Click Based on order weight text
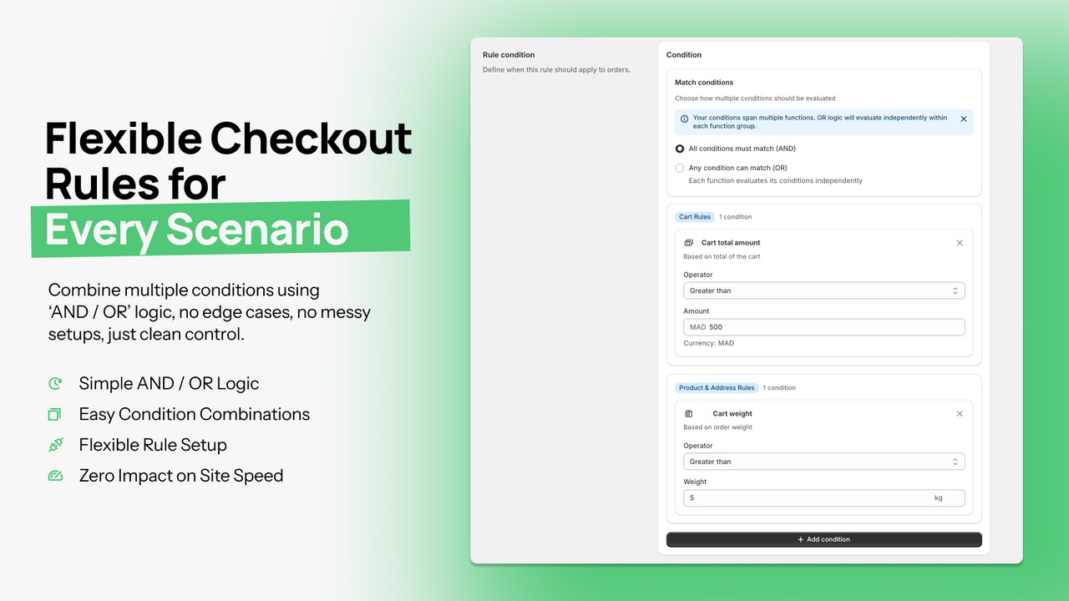Screen dimensions: 1069x601 (717, 427)
